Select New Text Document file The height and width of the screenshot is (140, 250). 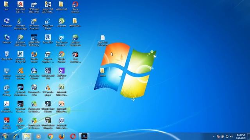pyautogui.click(x=103, y=40)
